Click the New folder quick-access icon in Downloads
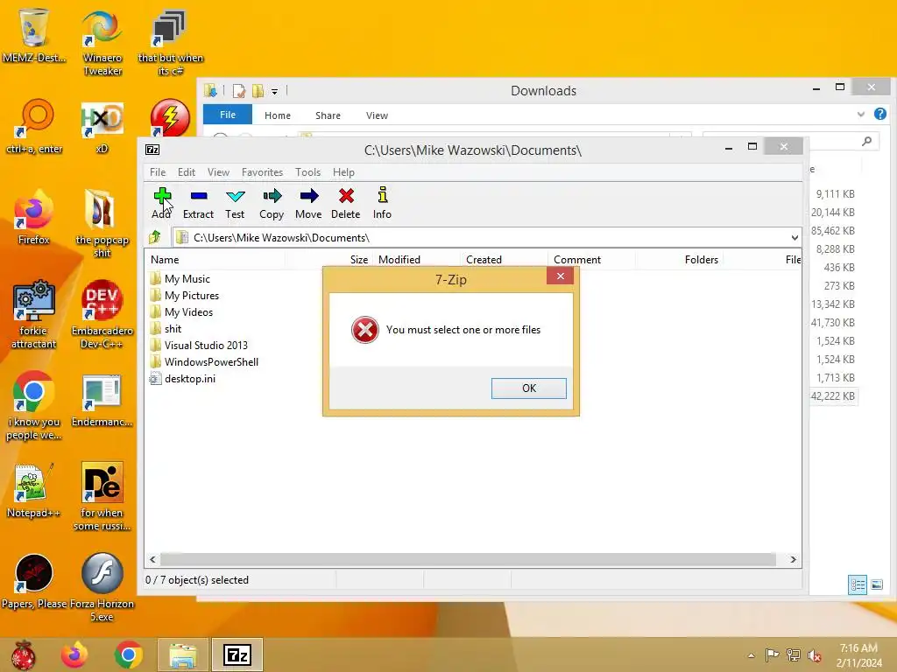 point(258,90)
